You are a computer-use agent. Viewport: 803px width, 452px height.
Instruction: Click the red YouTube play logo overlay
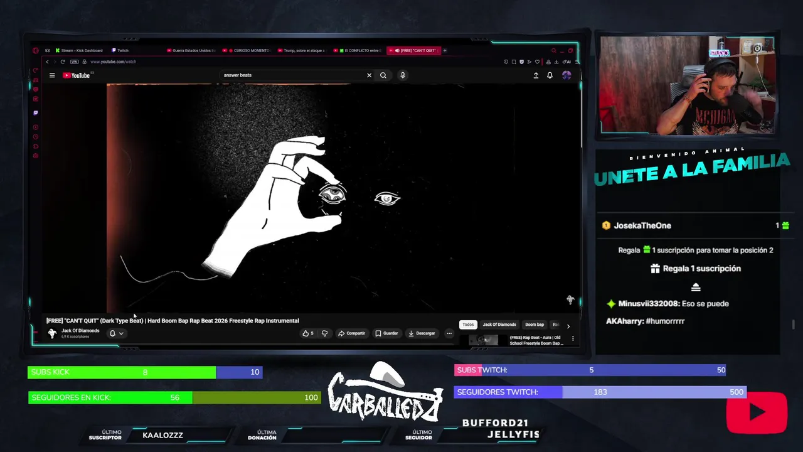coord(757,412)
